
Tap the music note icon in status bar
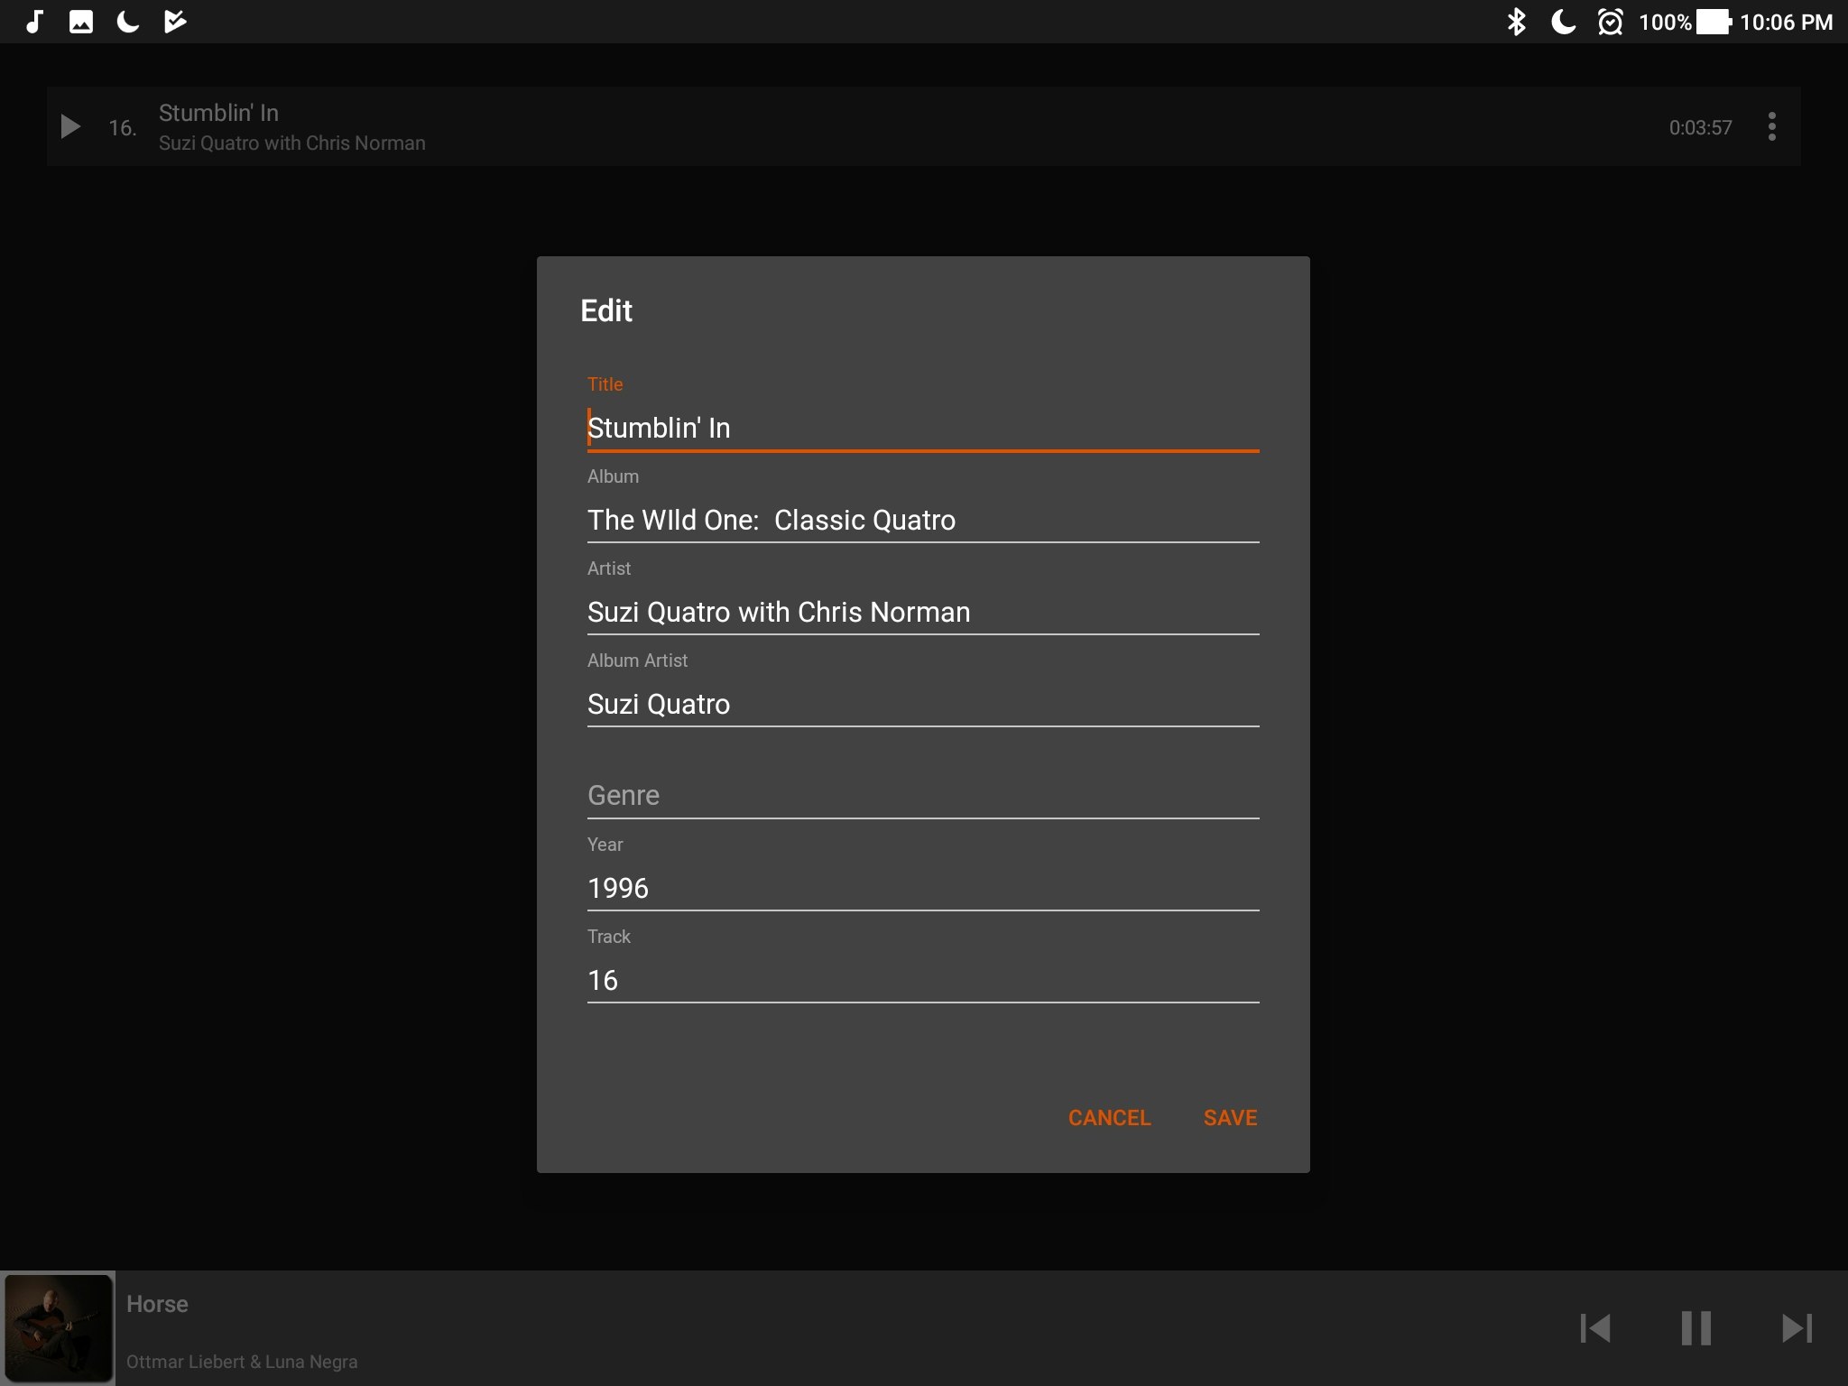[x=34, y=21]
